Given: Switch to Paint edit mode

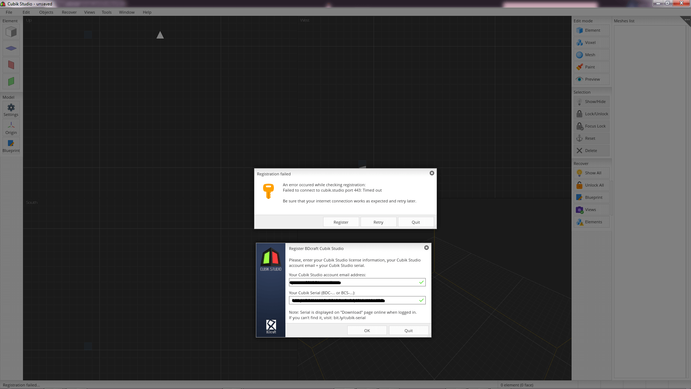Looking at the screenshot, I should tap(591, 67).
